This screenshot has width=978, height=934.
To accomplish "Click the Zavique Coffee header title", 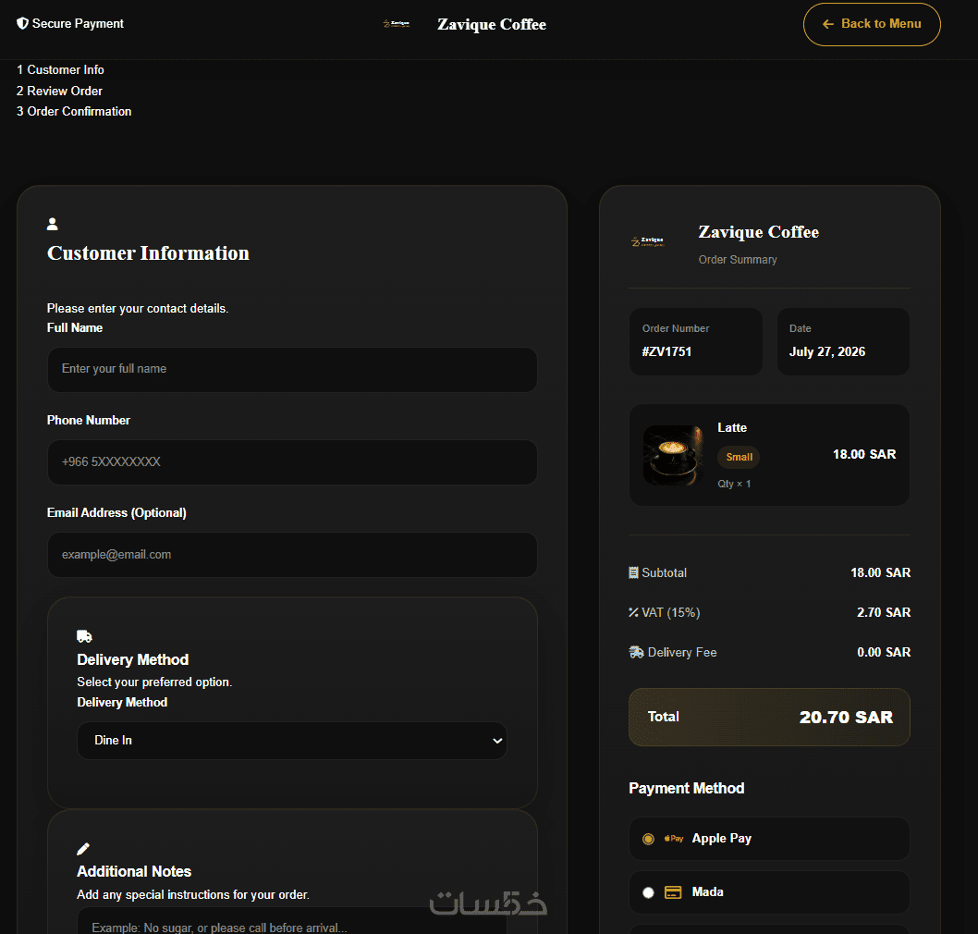I will 492,24.
